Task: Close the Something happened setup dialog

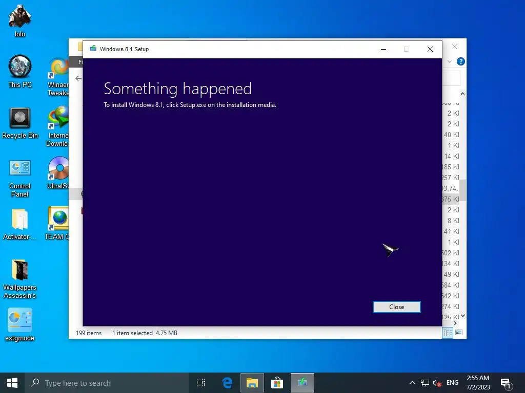Action: [x=396, y=307]
